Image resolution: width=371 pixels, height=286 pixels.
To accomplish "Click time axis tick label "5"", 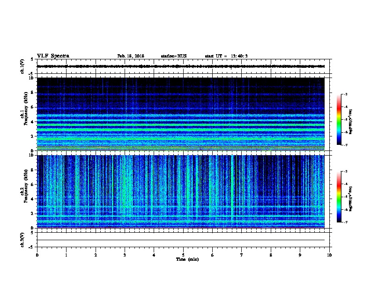I will tap(183, 255).
